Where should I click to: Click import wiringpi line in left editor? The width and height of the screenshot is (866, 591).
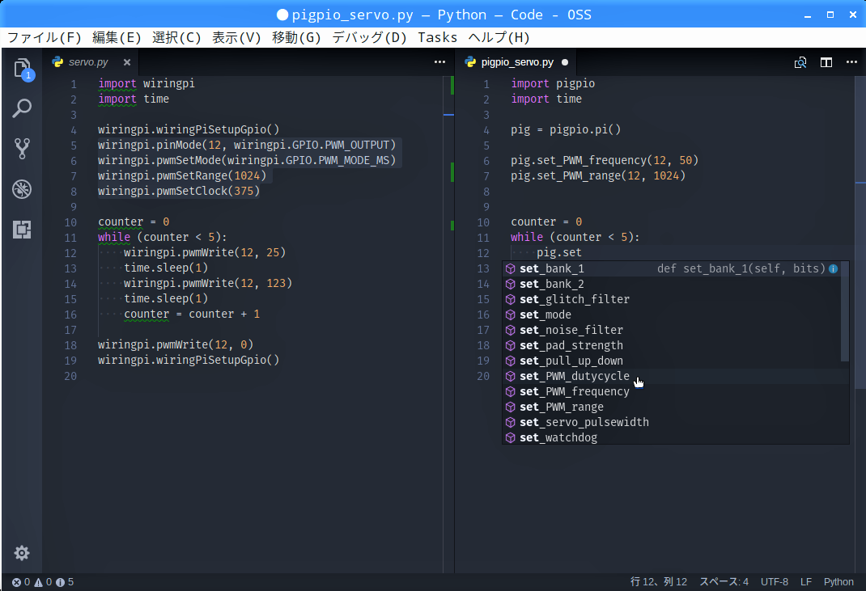[x=146, y=84]
